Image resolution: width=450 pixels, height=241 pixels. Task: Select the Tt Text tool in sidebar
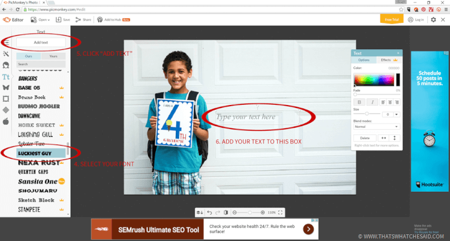[6, 77]
